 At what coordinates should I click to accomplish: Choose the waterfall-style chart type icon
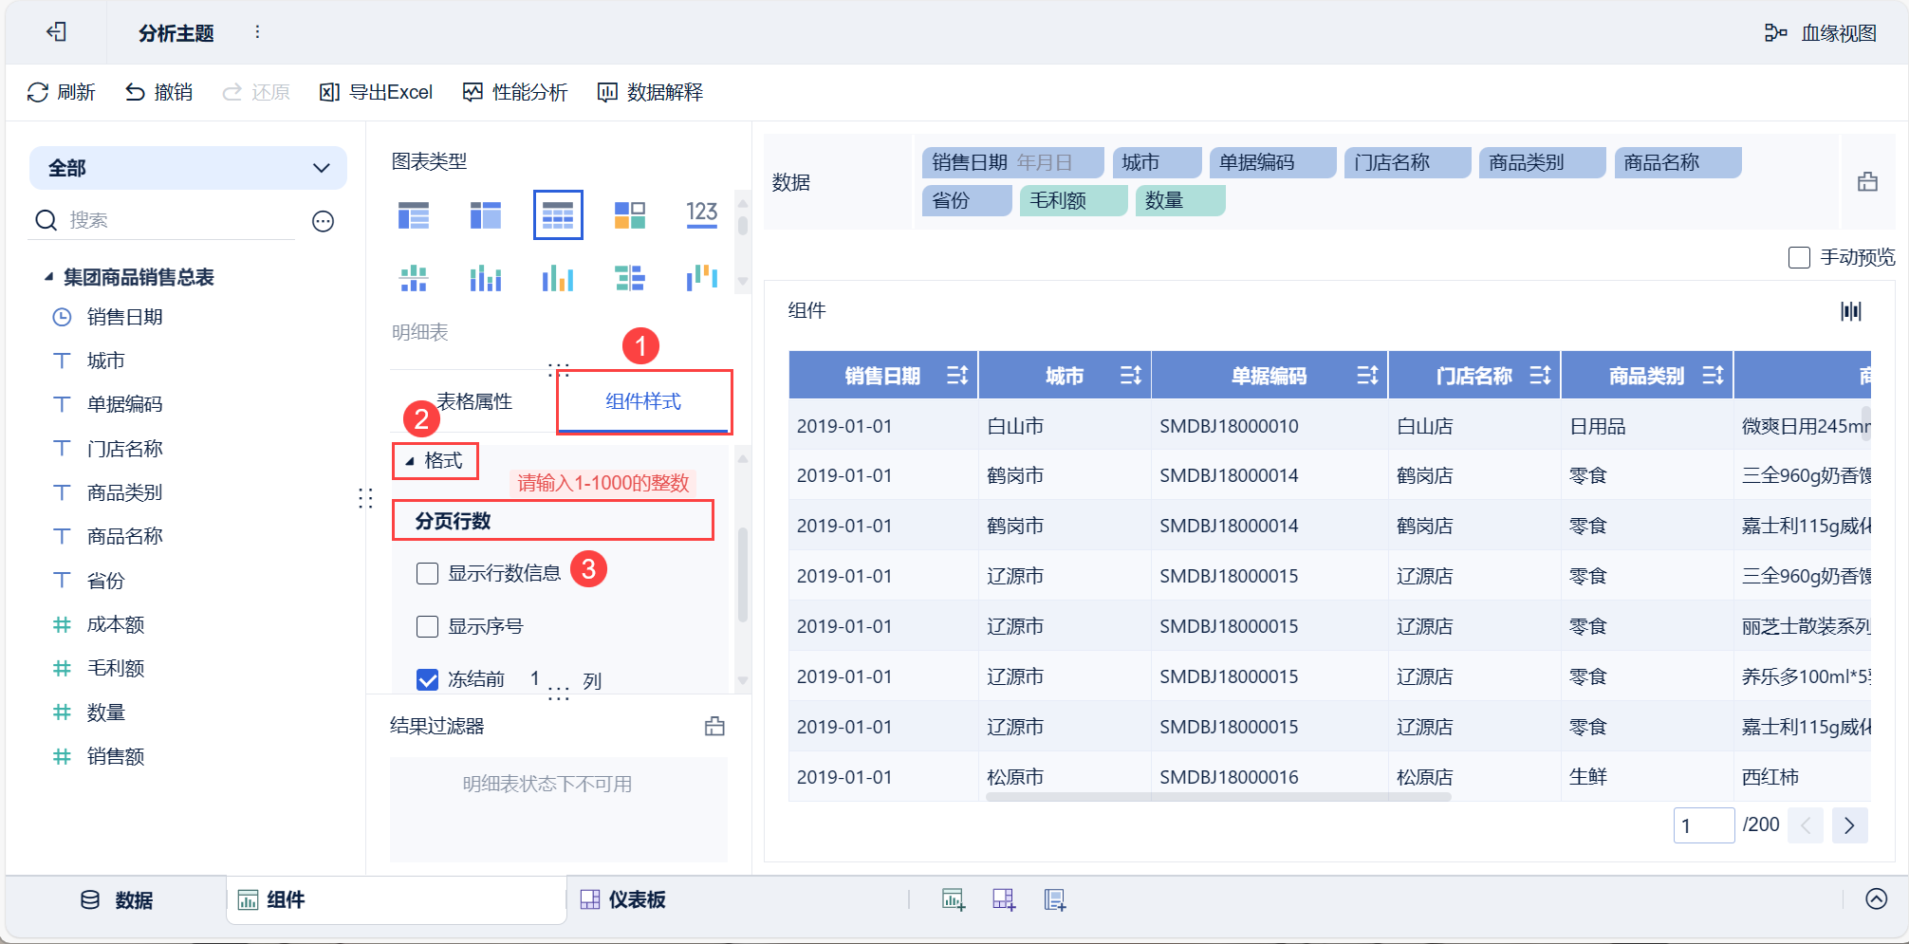point(702,278)
